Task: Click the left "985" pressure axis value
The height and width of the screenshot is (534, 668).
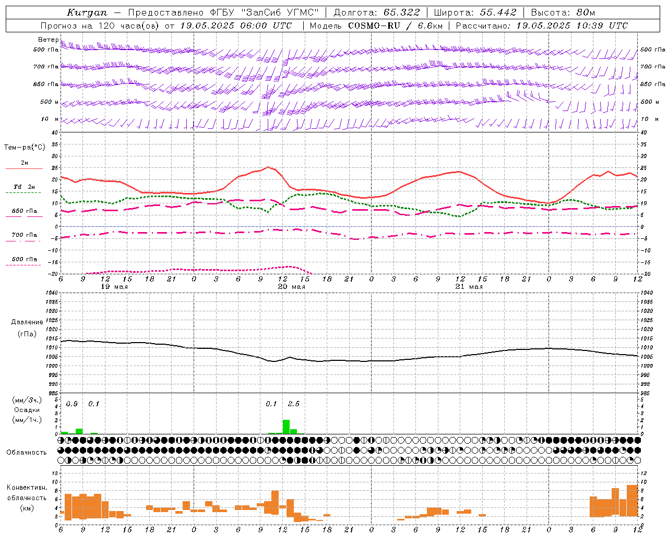Action: pos(53,393)
